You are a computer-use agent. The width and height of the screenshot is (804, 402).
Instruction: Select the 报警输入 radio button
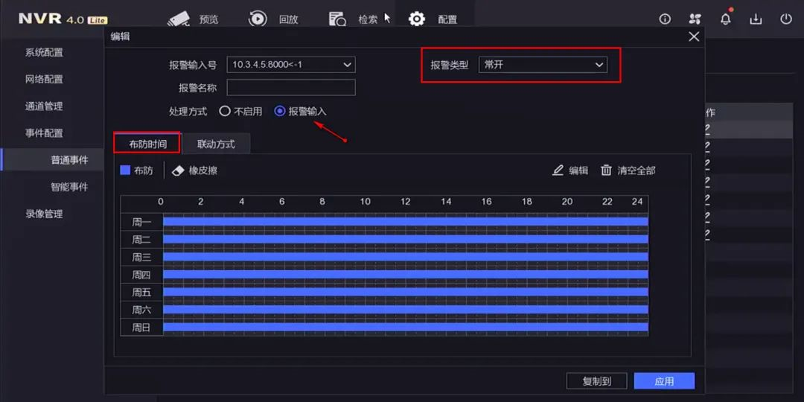pyautogui.click(x=280, y=111)
